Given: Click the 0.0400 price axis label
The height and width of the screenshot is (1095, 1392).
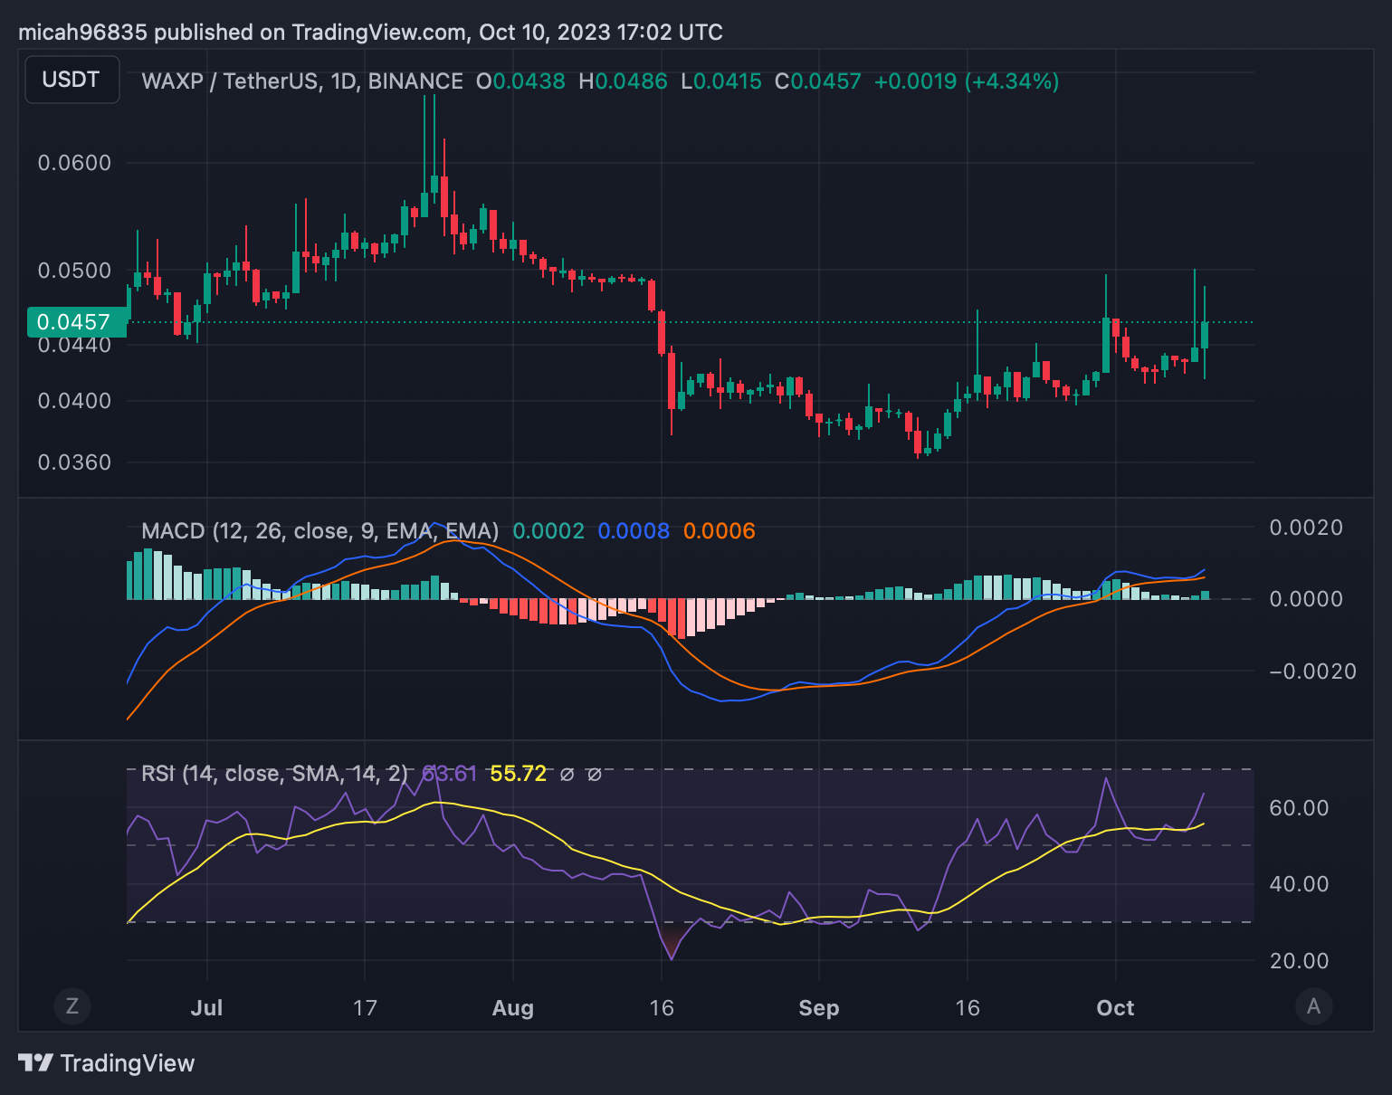Looking at the screenshot, I should (x=74, y=401).
